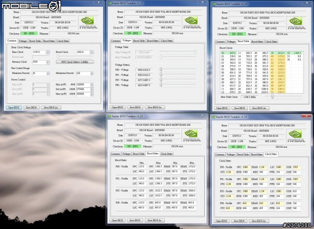Screen dimensions: 314x229
Task: Select Boost States tab in the Voltages window
Action: (x=153, y=41)
